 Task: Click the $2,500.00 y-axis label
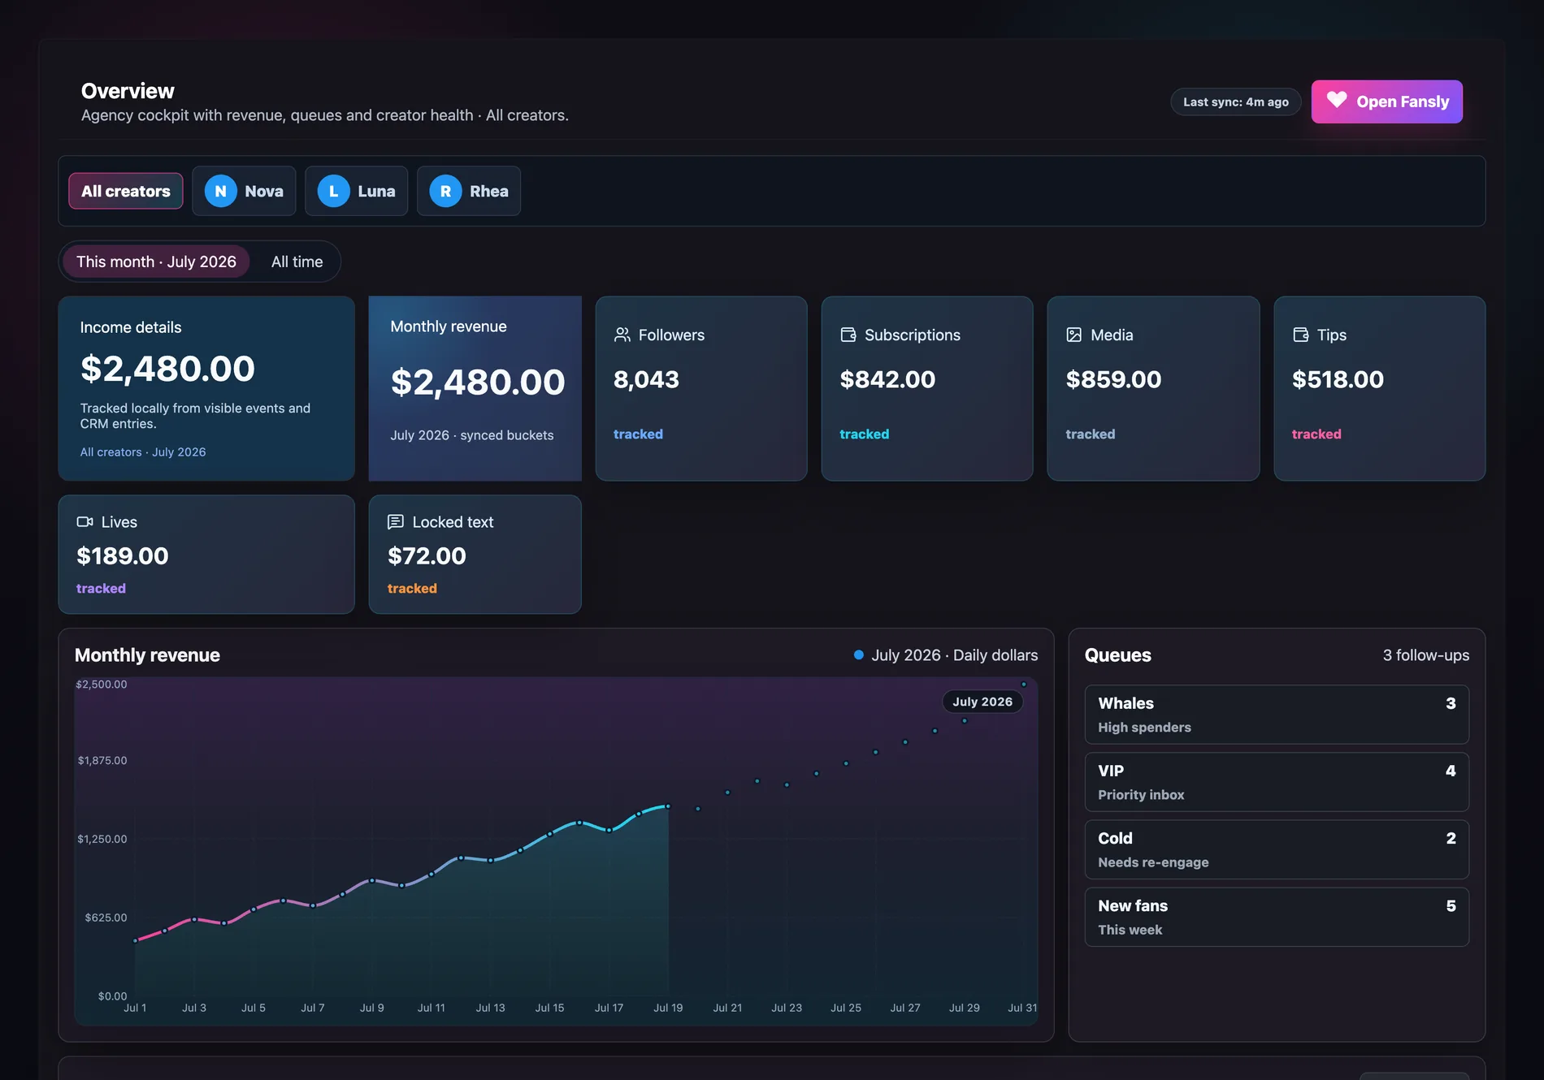point(102,685)
